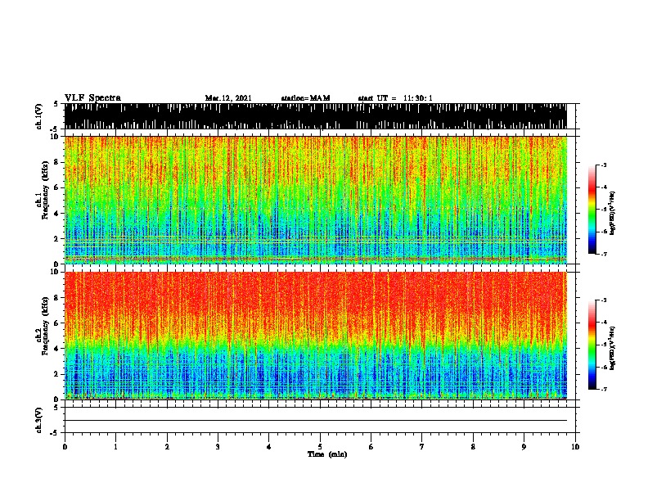The width and height of the screenshot is (648, 501).
Task: Click the "station=MAM" header text
Action: [305, 98]
